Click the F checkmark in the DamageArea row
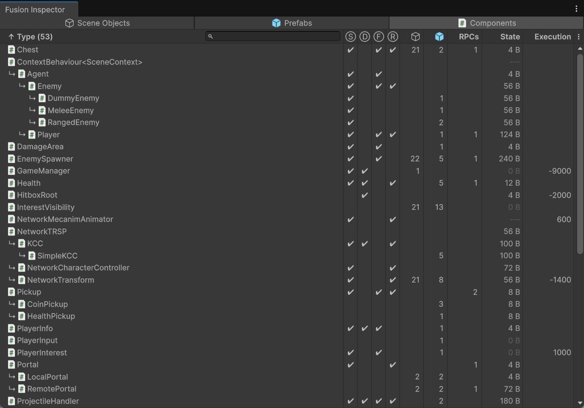The image size is (584, 408). 378,147
